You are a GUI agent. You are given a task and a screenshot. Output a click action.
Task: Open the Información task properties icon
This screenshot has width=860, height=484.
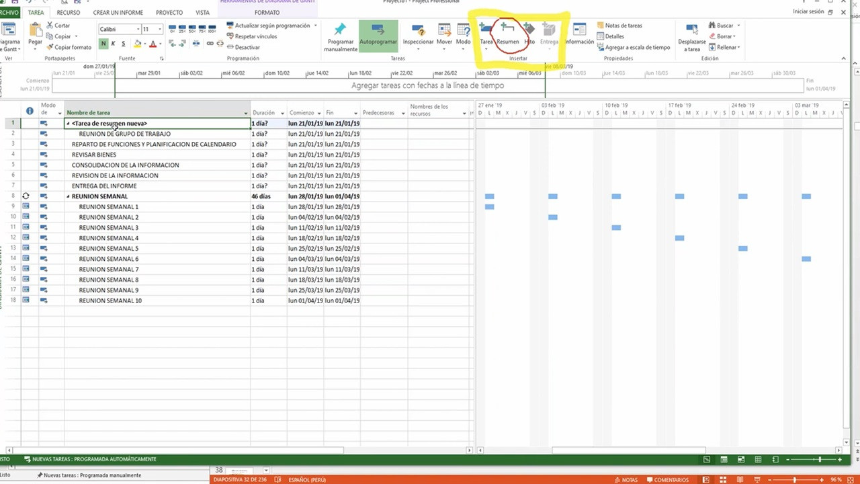[579, 30]
